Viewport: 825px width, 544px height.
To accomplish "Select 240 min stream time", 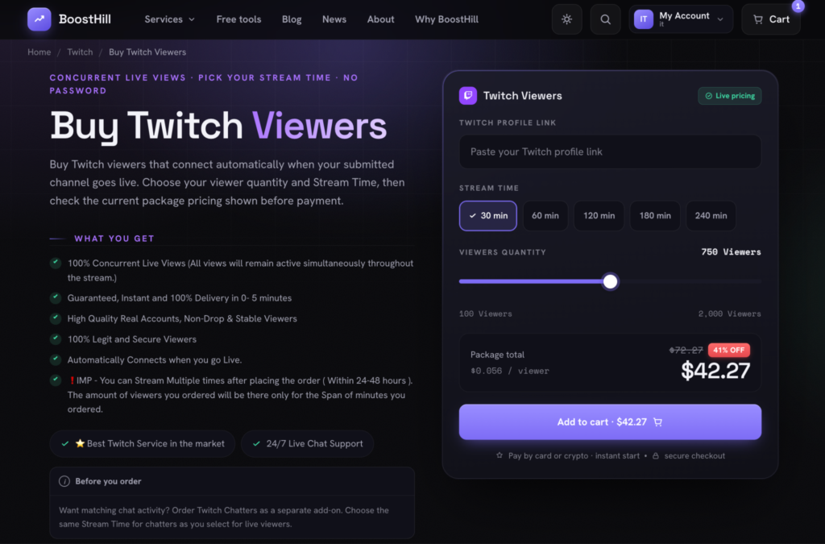I will [x=711, y=216].
